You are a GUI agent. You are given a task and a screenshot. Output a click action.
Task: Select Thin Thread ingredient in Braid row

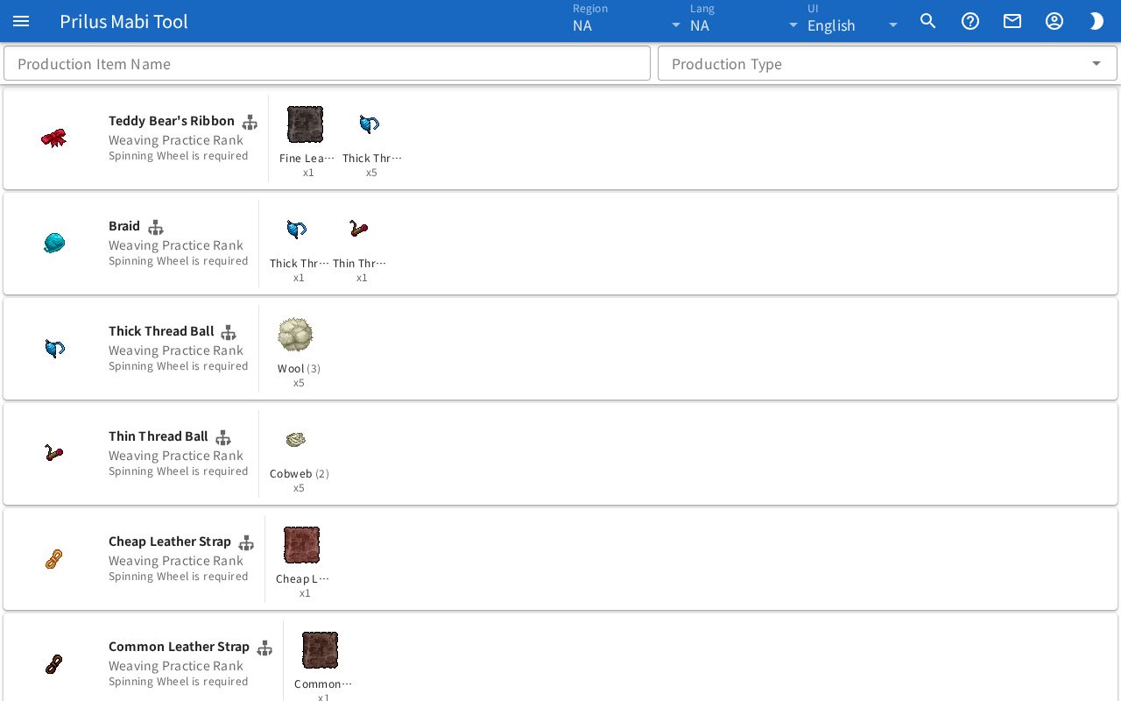pyautogui.click(x=359, y=230)
